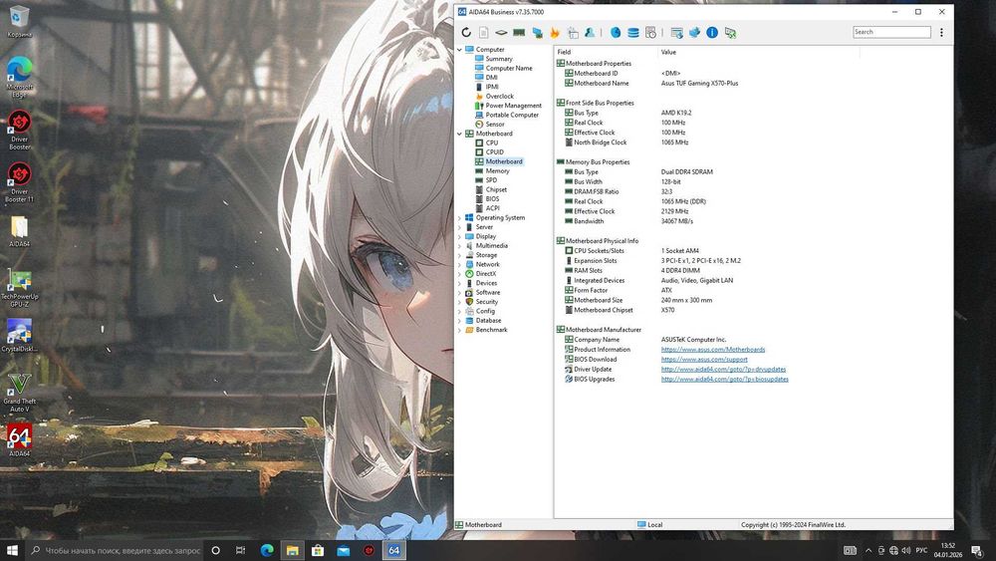Open the CPUID tree item
Image resolution: width=996 pixels, height=561 pixels.
point(494,151)
